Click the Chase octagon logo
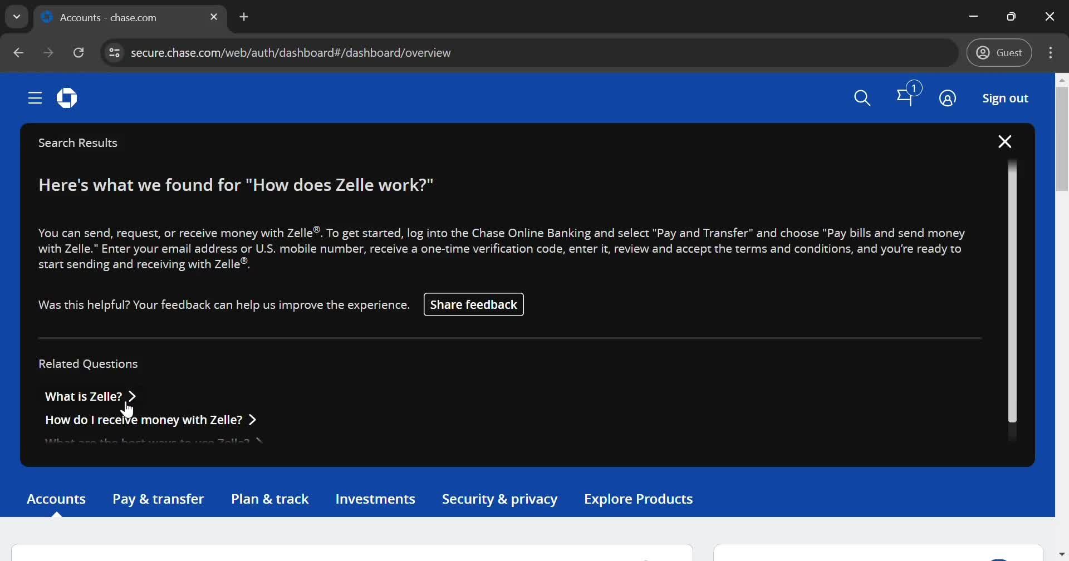Viewport: 1069px width, 561px height. point(67,99)
